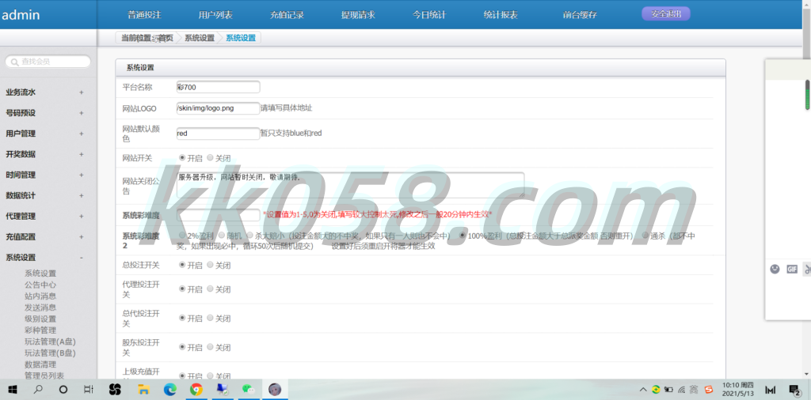
Task: Open taskbar search magnifier
Action: (x=38, y=389)
